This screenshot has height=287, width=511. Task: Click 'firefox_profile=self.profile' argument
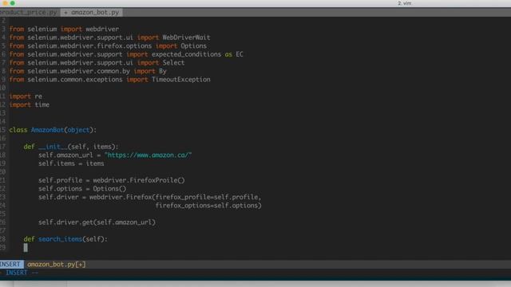[207, 197]
